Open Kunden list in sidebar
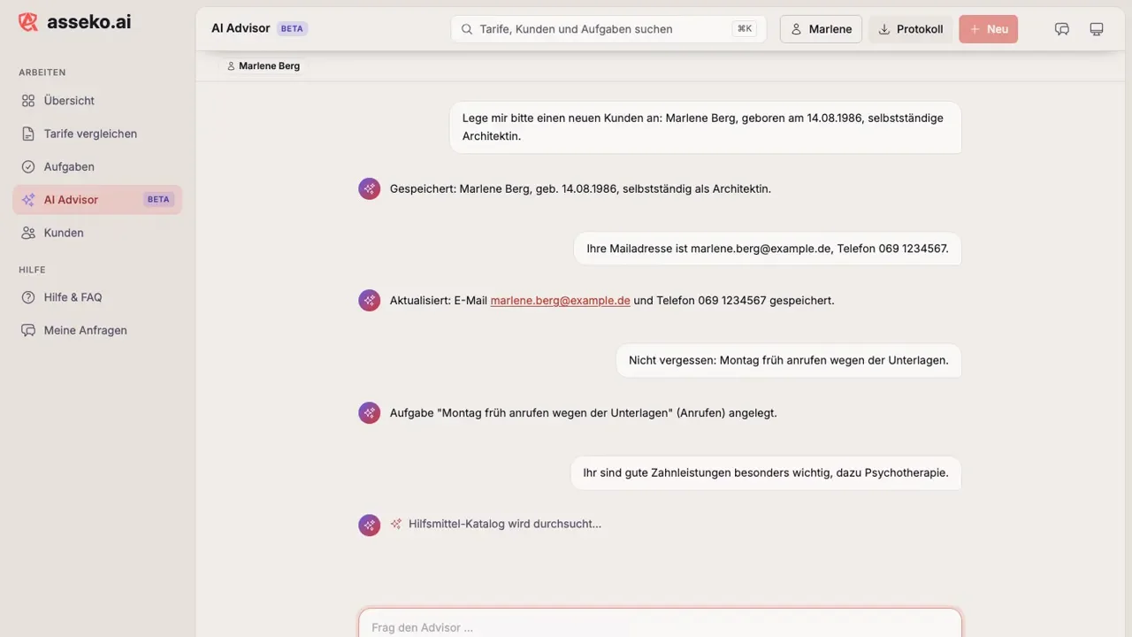 coord(97,233)
